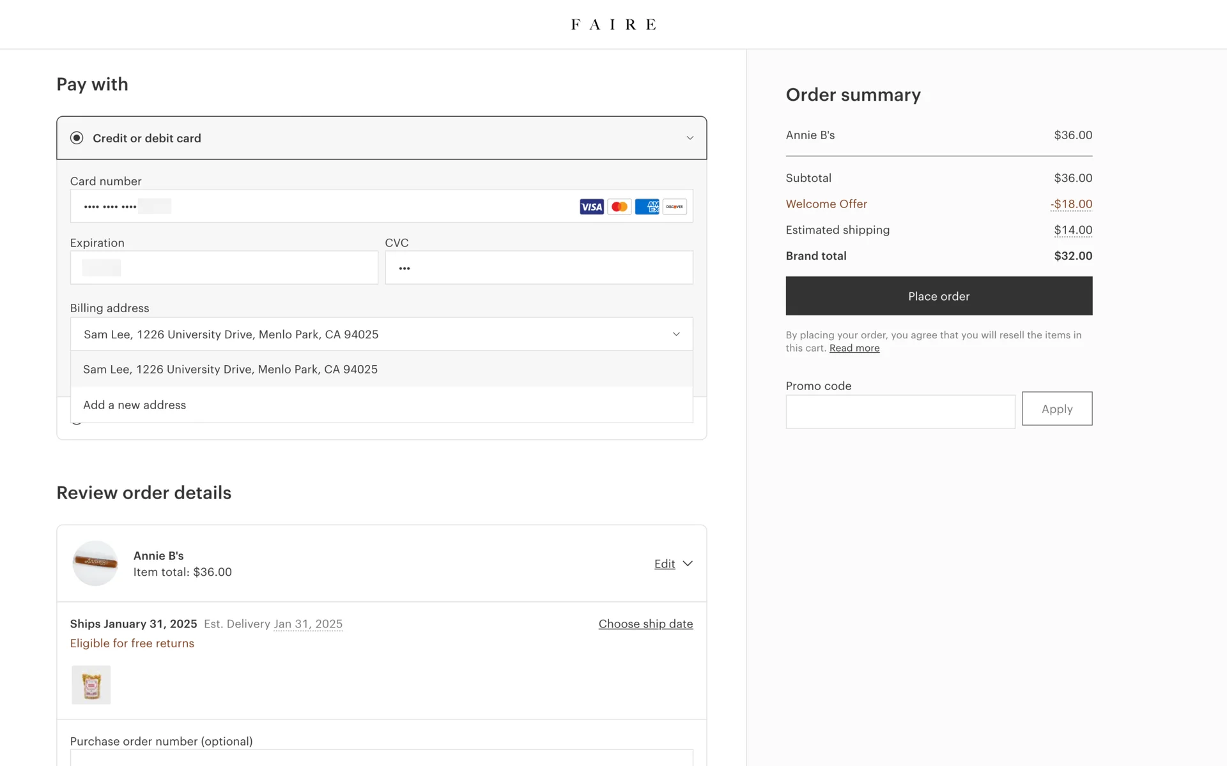Click Choose ship date link
This screenshot has height=766, width=1227.
[645, 624]
